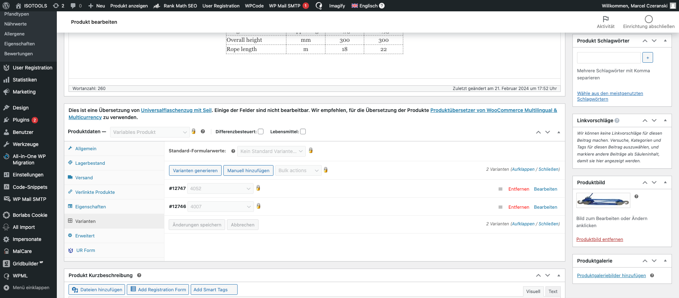This screenshot has width=679, height=298.
Task: Open Kein Standard Variante dropdown
Action: coord(271,151)
